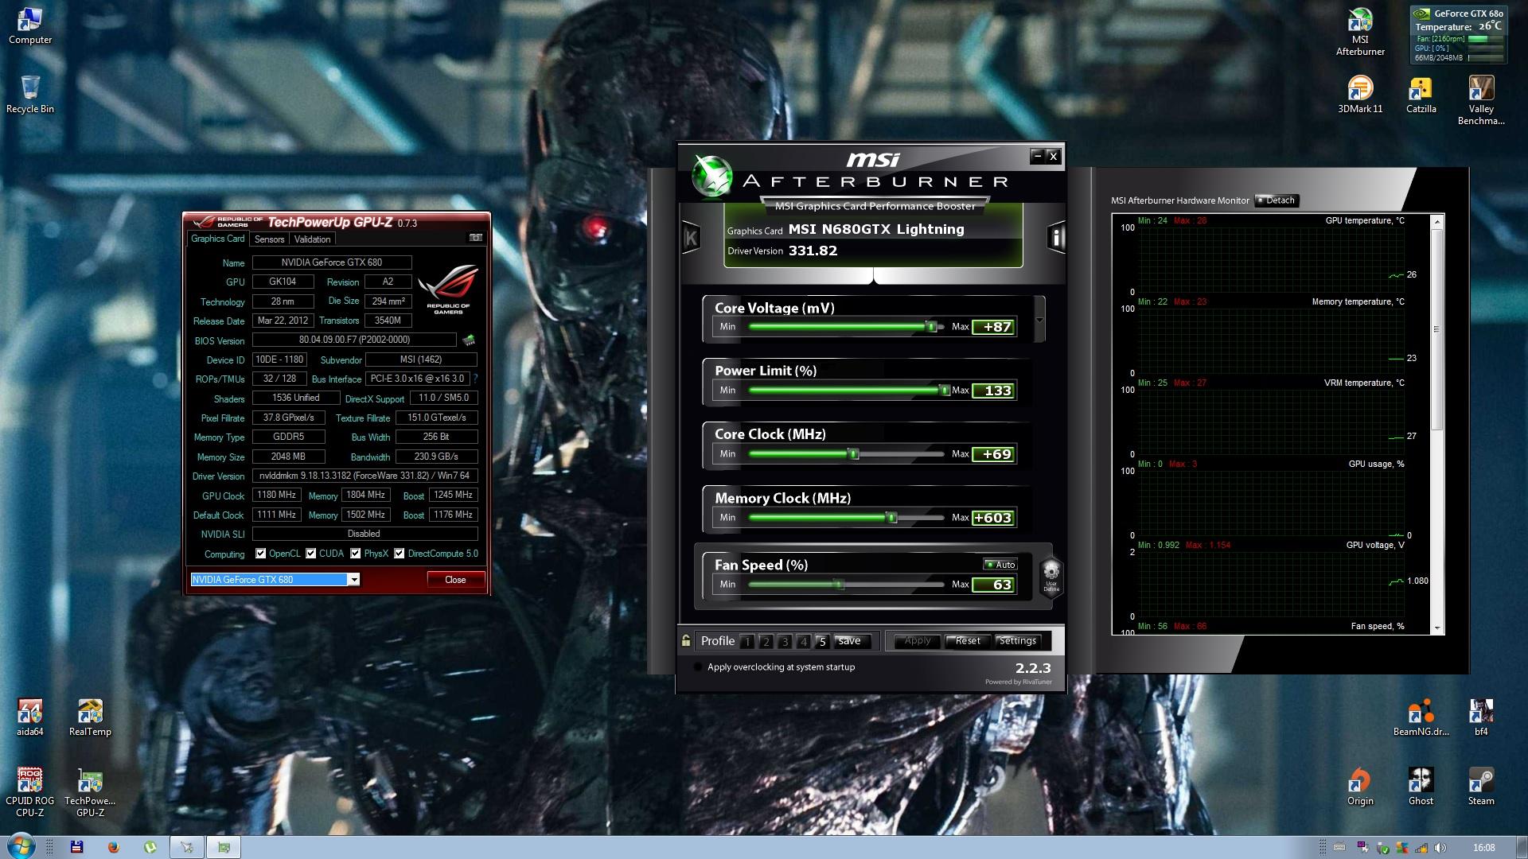Toggle the CUDA checkbox in GPU-Z
The image size is (1528, 859).
[x=311, y=554]
